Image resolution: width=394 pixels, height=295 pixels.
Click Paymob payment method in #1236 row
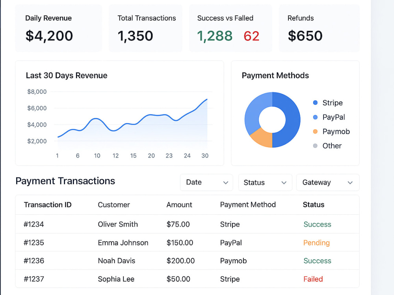[233, 261]
